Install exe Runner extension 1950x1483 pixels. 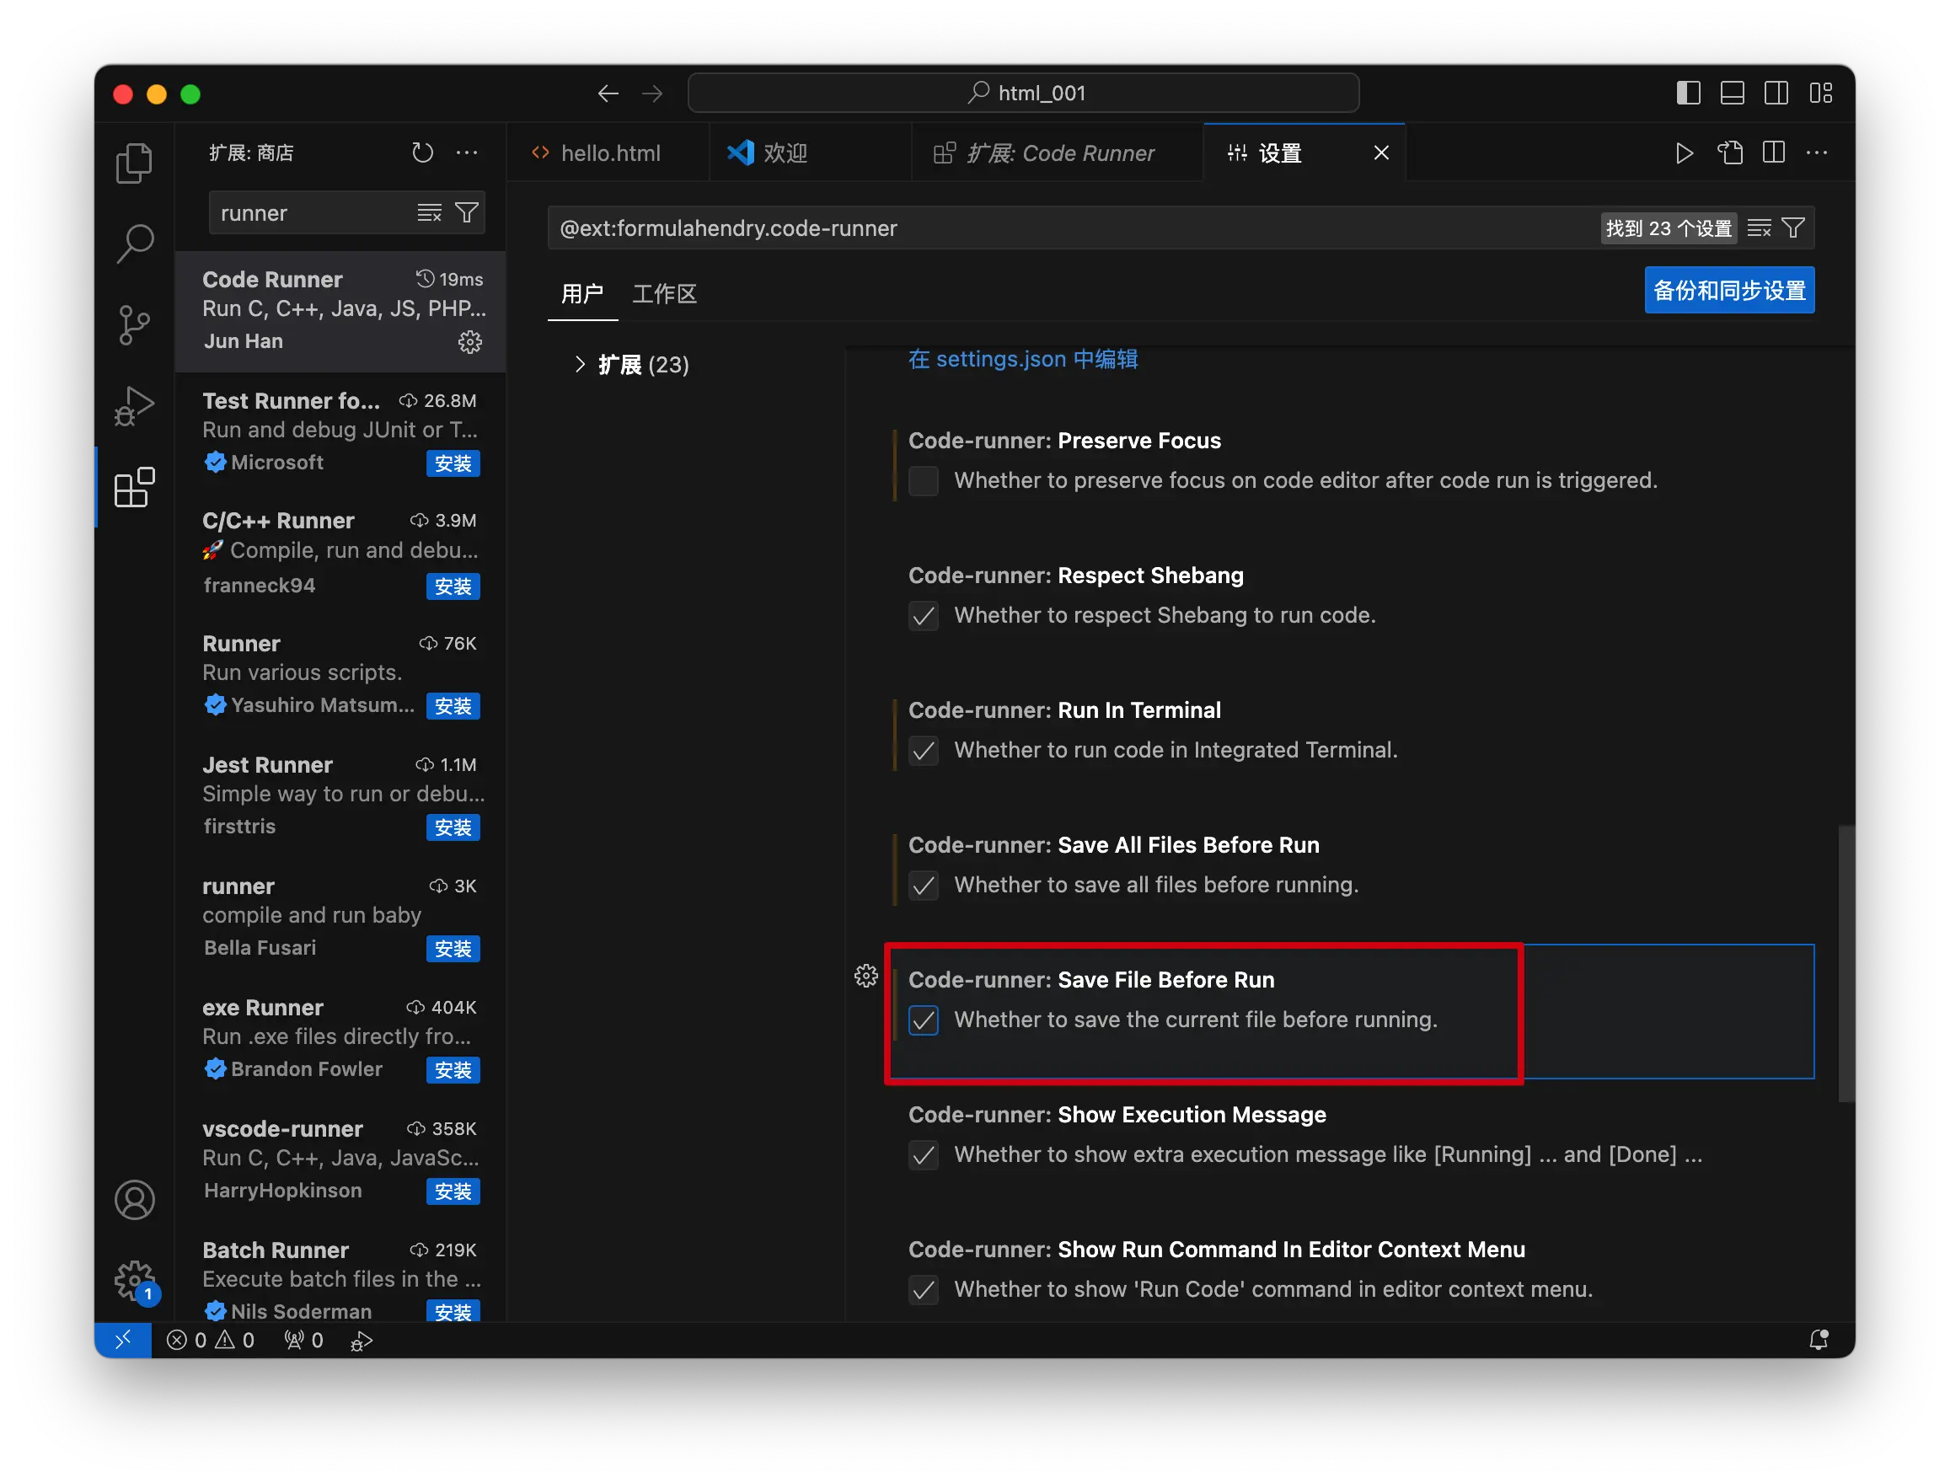pos(453,1070)
